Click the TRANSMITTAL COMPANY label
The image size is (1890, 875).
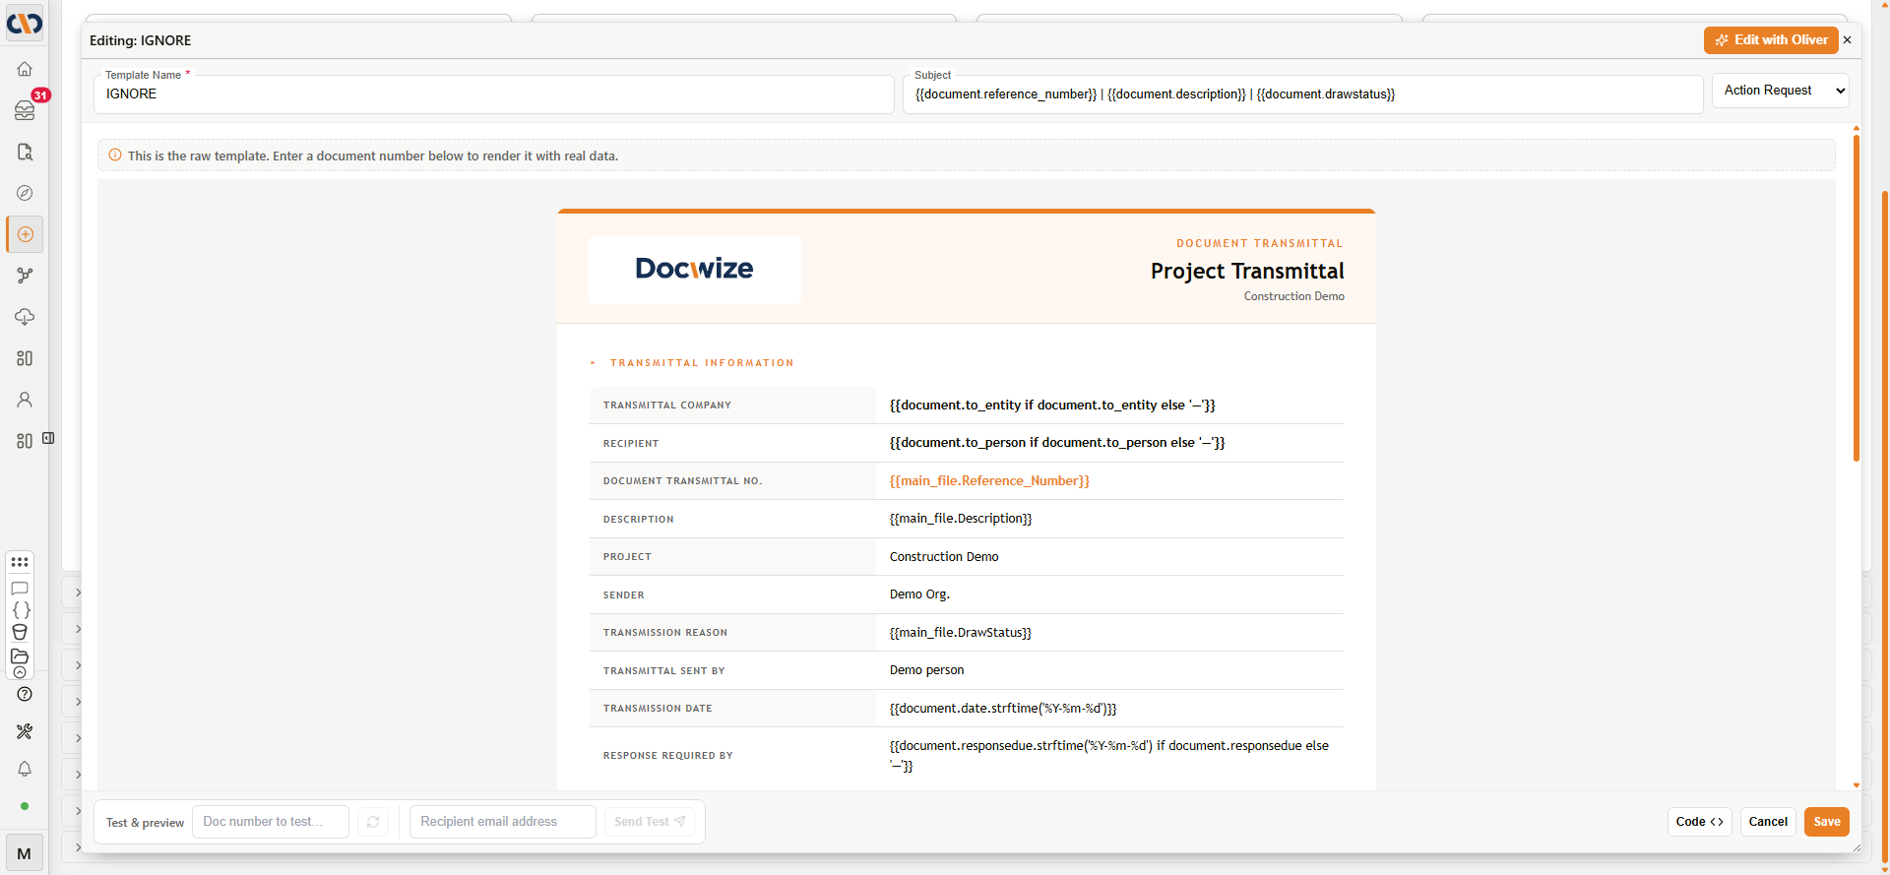[x=667, y=406]
